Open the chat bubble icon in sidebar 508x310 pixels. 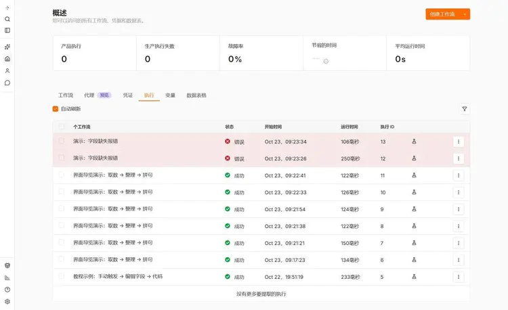[7, 83]
